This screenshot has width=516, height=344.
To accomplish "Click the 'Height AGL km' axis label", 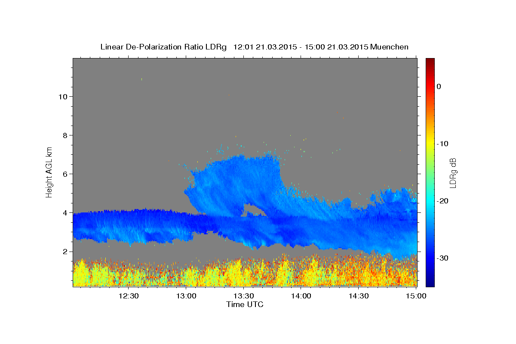I will (49, 172).
